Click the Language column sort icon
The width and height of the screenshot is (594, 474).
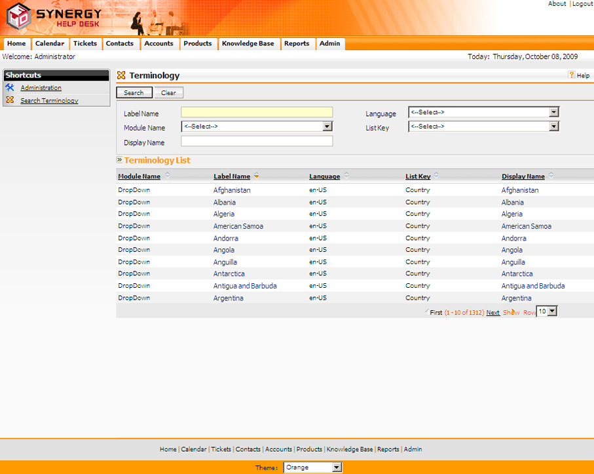coord(346,176)
